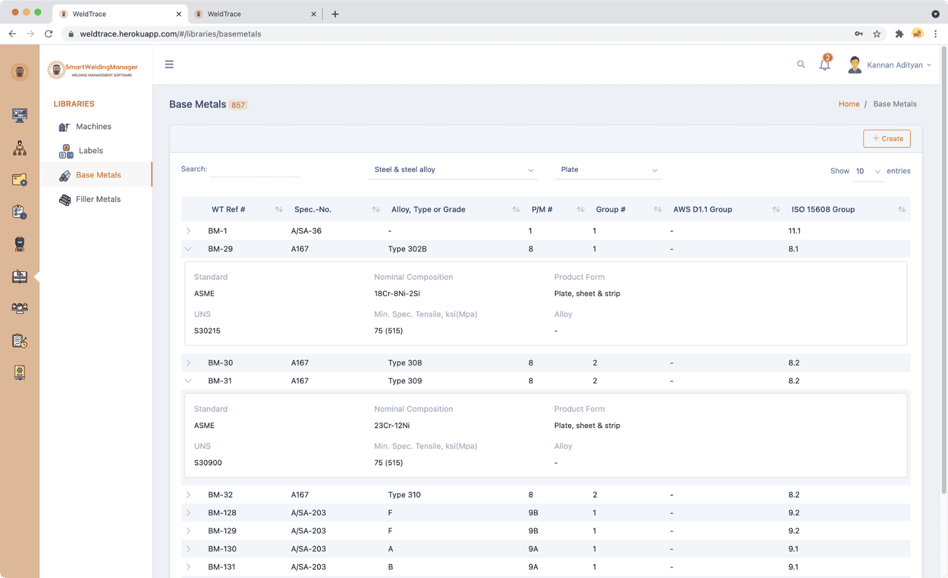
Task: Click into the Search input field
Action: pyautogui.click(x=255, y=170)
